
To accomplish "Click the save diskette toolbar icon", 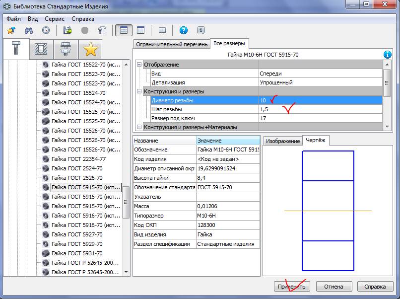I will tap(67, 30).
